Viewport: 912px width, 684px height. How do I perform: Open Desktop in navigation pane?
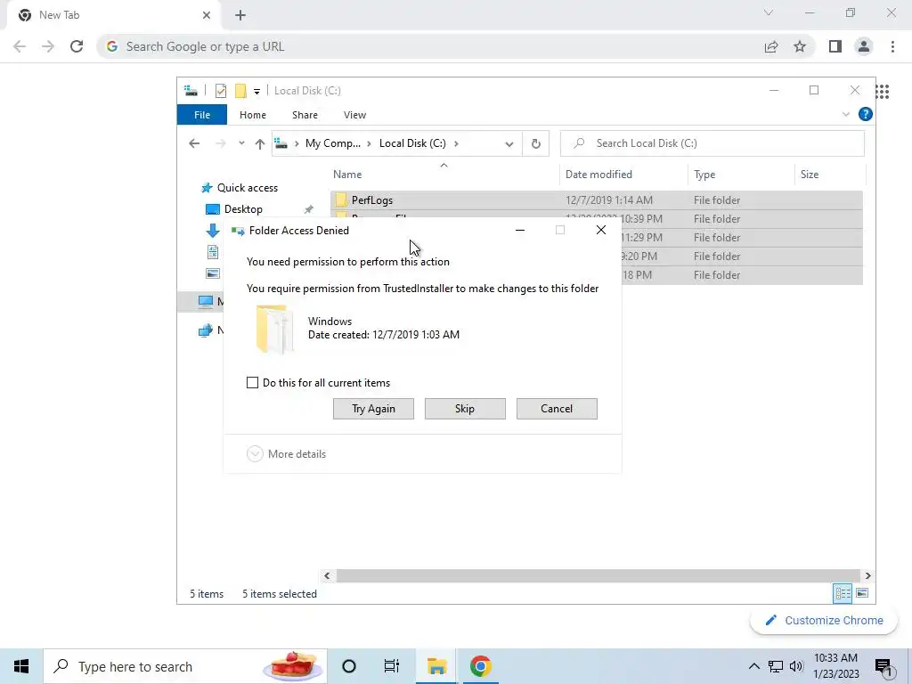pyautogui.click(x=243, y=208)
